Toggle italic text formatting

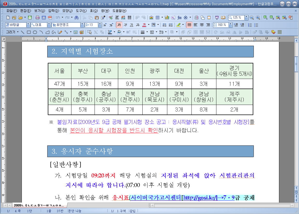coord(125,25)
